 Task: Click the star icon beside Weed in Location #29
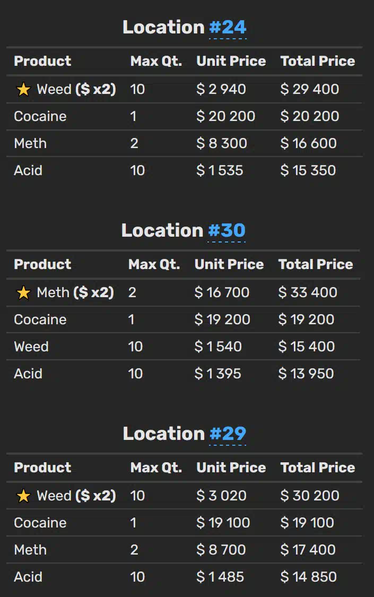(x=23, y=496)
